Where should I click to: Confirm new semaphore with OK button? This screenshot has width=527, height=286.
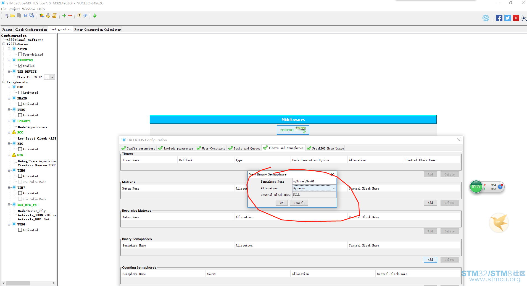pyautogui.click(x=282, y=203)
